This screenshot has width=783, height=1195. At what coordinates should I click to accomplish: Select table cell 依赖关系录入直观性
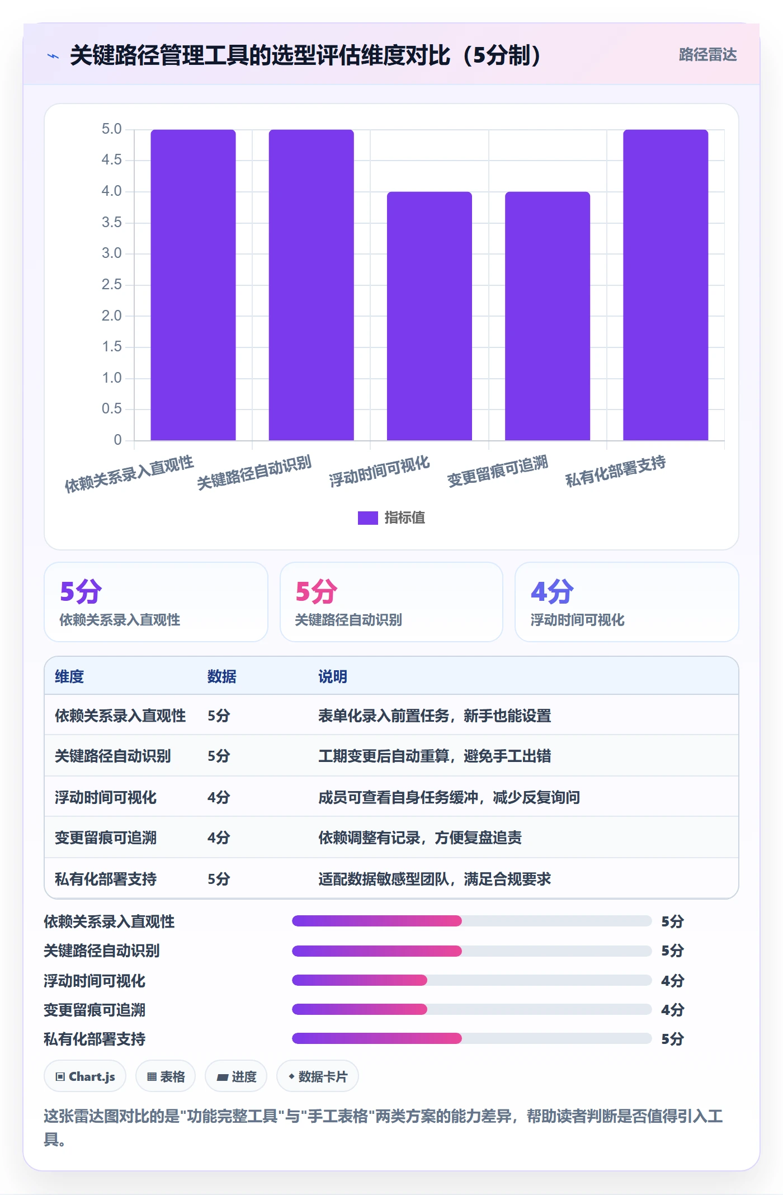pos(120,716)
